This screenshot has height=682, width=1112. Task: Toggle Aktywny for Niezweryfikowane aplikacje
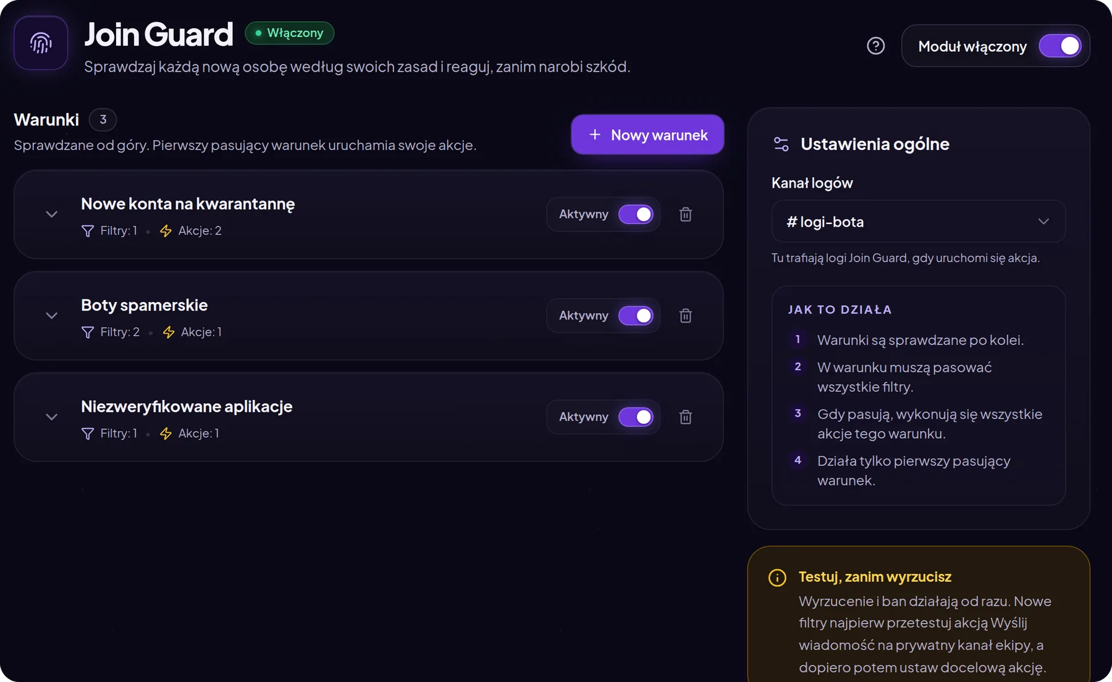coord(636,417)
